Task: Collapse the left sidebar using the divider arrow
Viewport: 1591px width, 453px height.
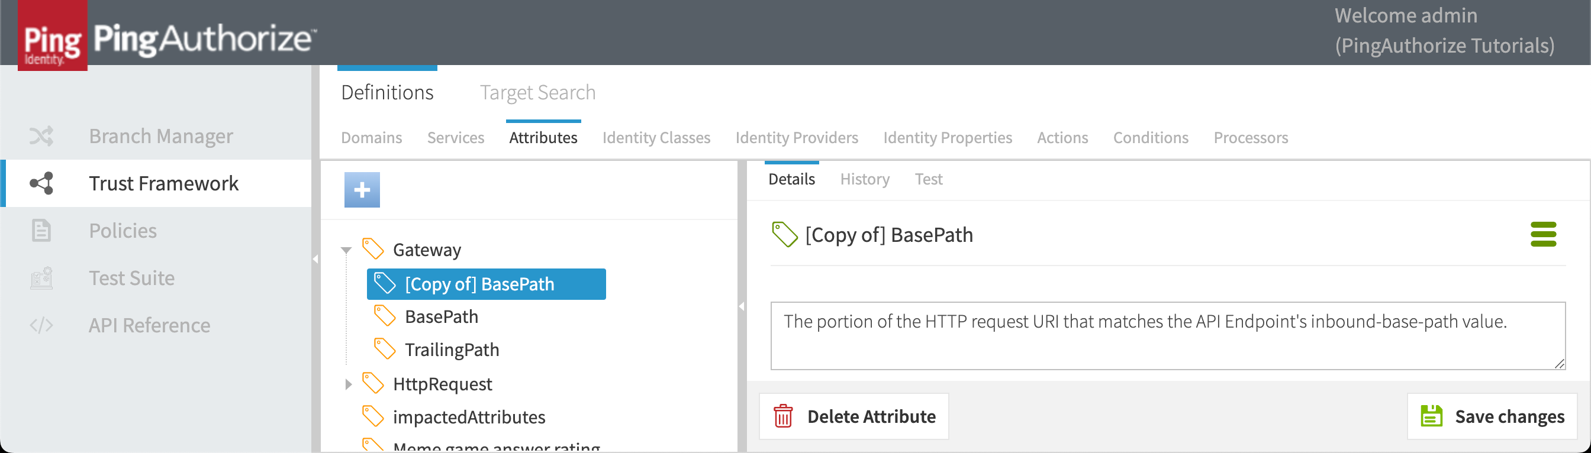Action: (x=315, y=259)
